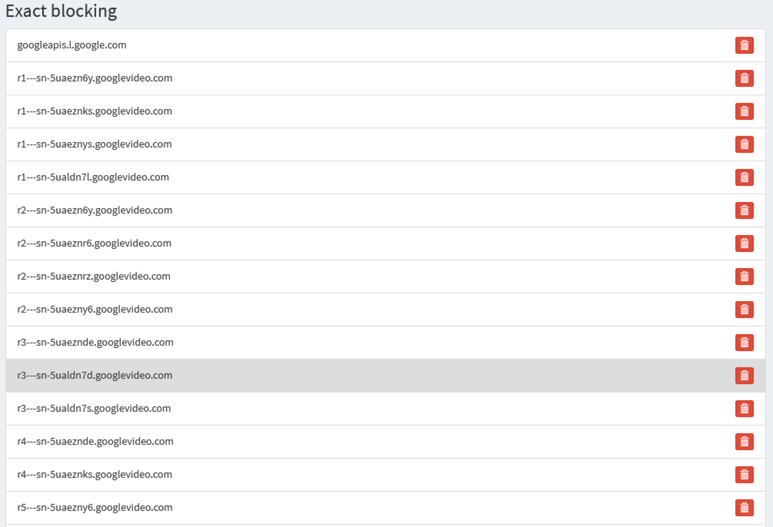Viewport: 773px width, 527px height.
Task: Click the r1---sn-5uaezn6y.googlevideo.com row text
Action: point(95,78)
